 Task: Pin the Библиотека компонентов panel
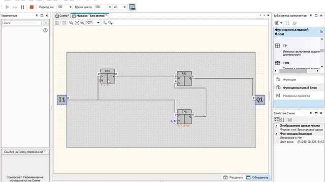(x=311, y=16)
